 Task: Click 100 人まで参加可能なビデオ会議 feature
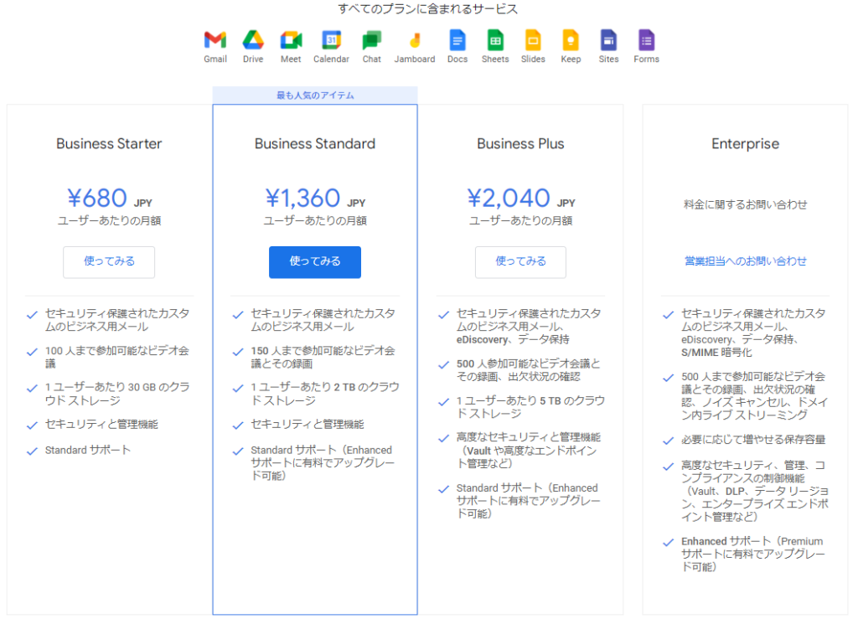(x=117, y=357)
